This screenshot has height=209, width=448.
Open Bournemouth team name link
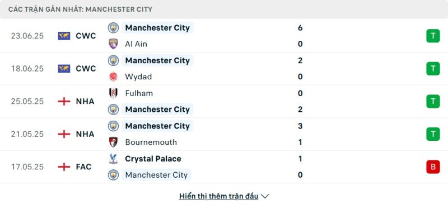[151, 142]
